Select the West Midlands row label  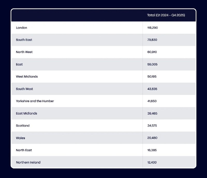27,77
